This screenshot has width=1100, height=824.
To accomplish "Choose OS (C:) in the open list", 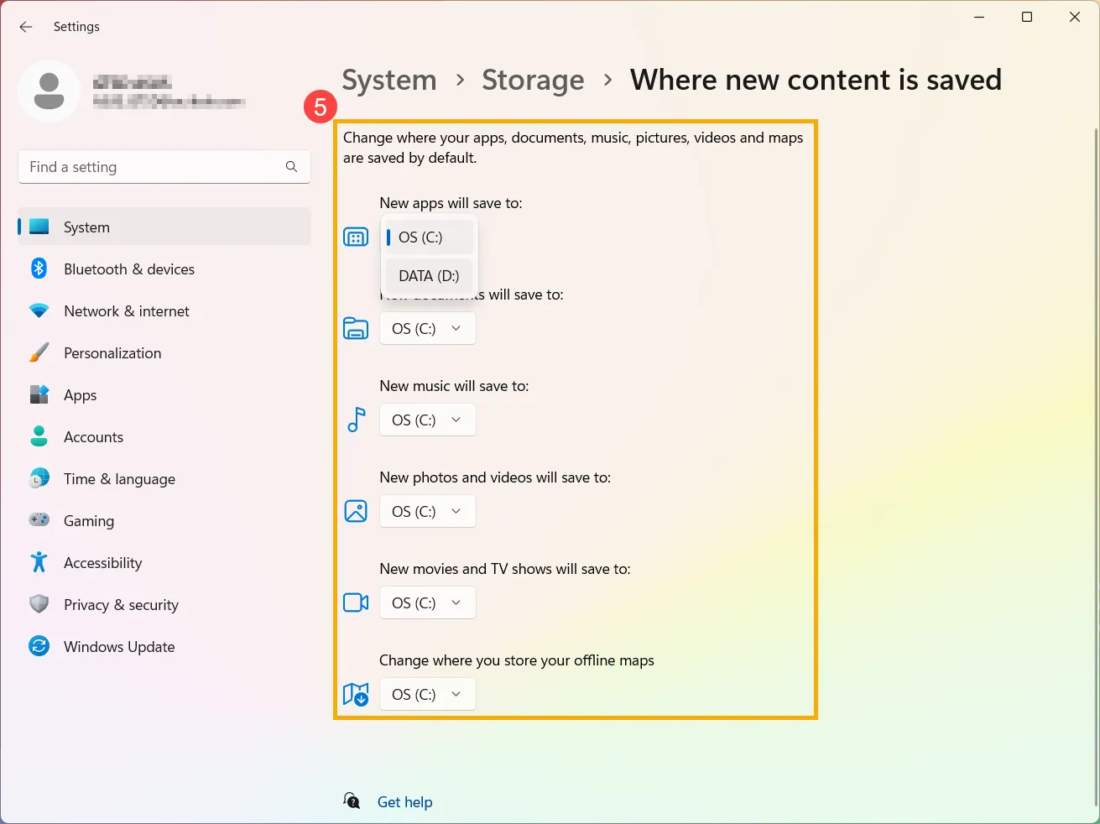I will click(429, 237).
